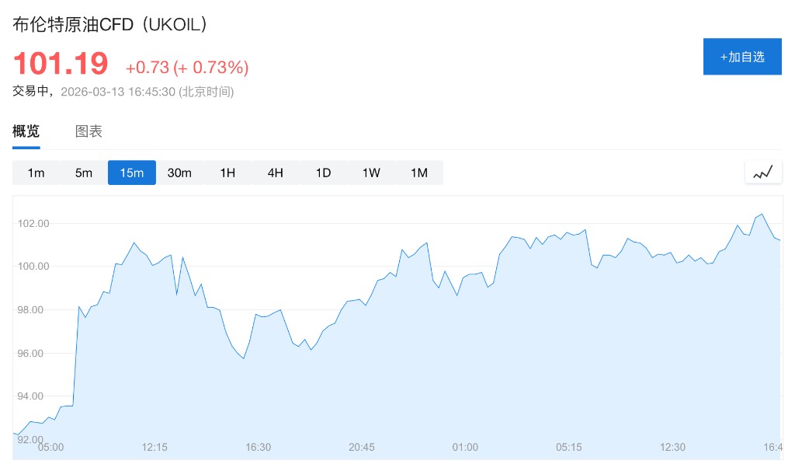Click the 16:30 marker on time axis
This screenshot has width=795, height=471.
258,447
